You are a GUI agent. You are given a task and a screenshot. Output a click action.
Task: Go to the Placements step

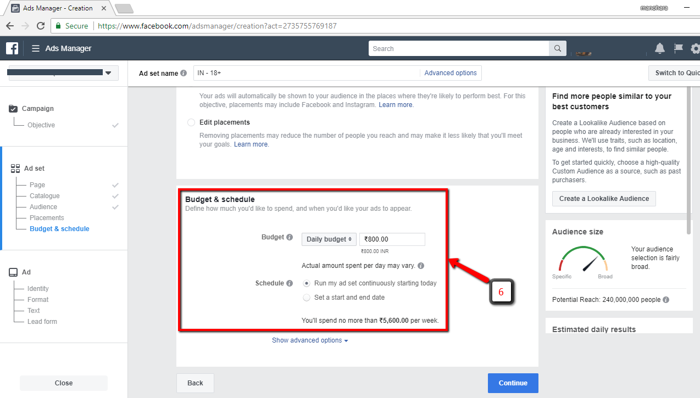pos(47,218)
